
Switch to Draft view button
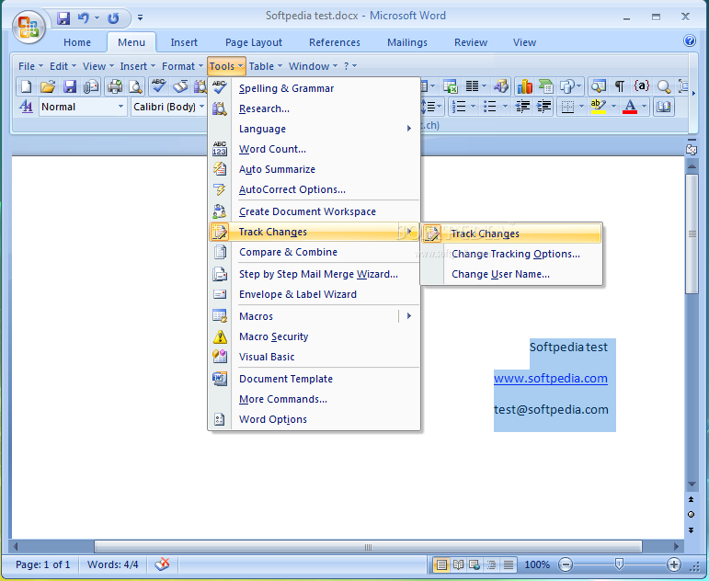click(509, 564)
